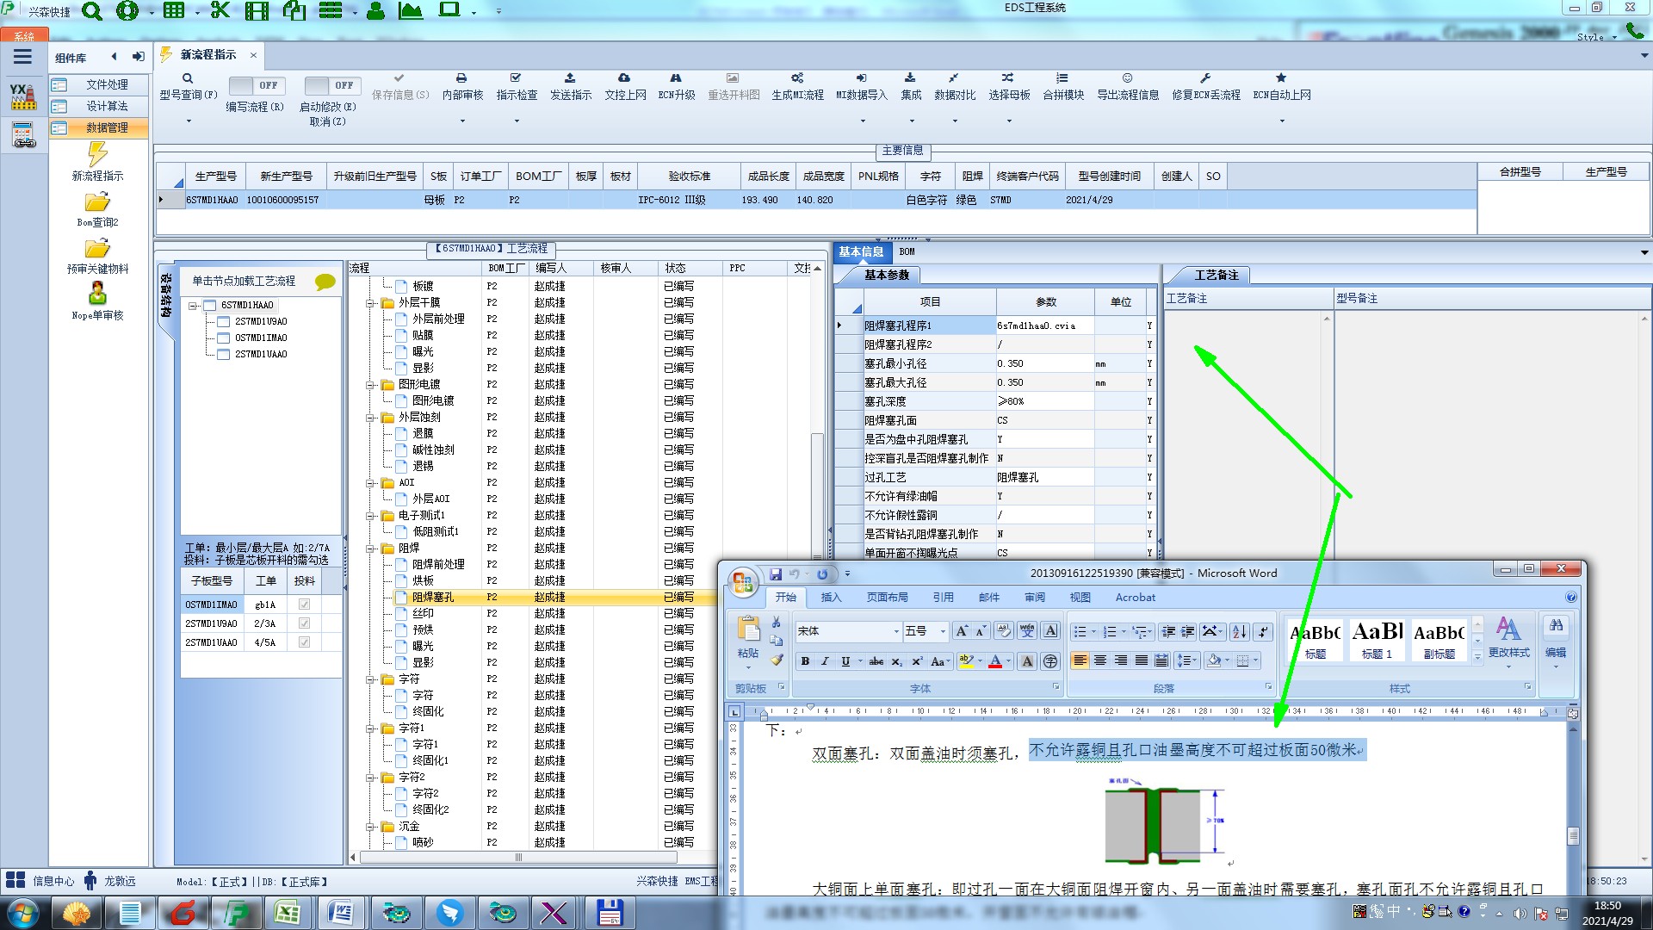Click Word font color red A swatch
Image resolution: width=1653 pixels, height=930 pixels.
(995, 661)
